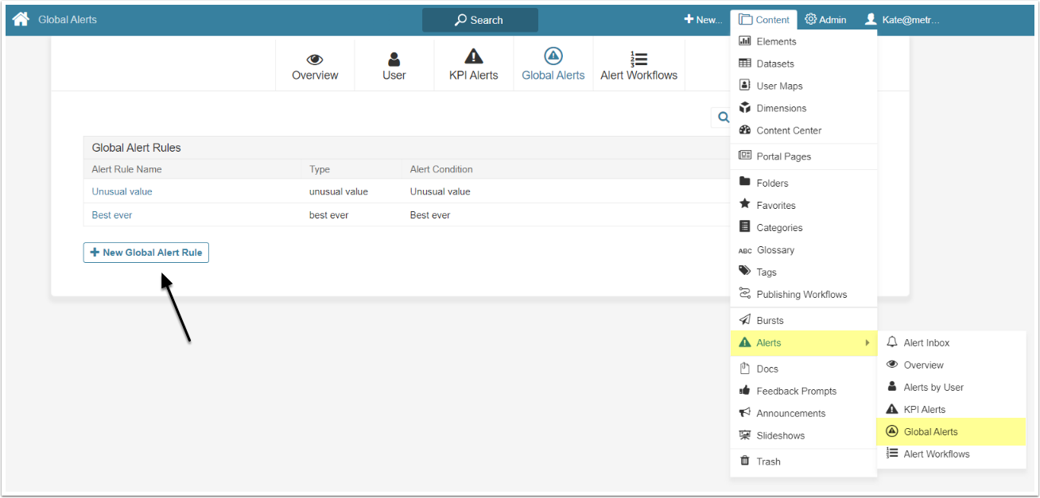The image size is (1040, 498).
Task: Open the Alert Workflows list icon tab
Action: pos(638,60)
